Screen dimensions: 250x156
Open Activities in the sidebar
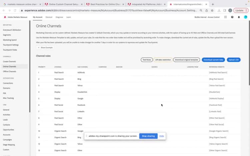[x=7, y=115]
